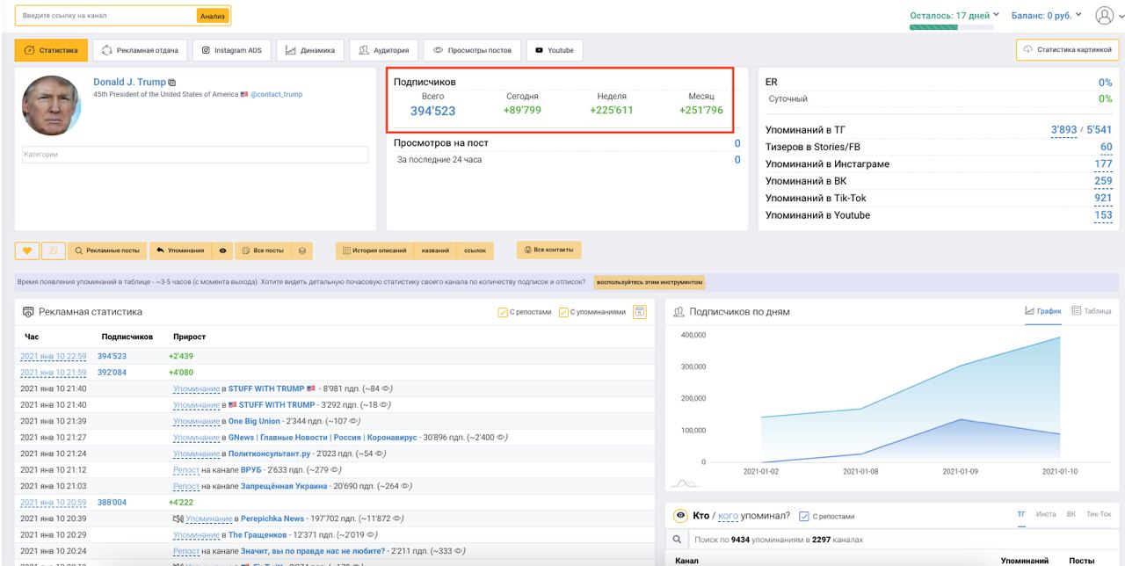Click the Анализ button
Screen dimensions: 1125x566
[x=212, y=16]
